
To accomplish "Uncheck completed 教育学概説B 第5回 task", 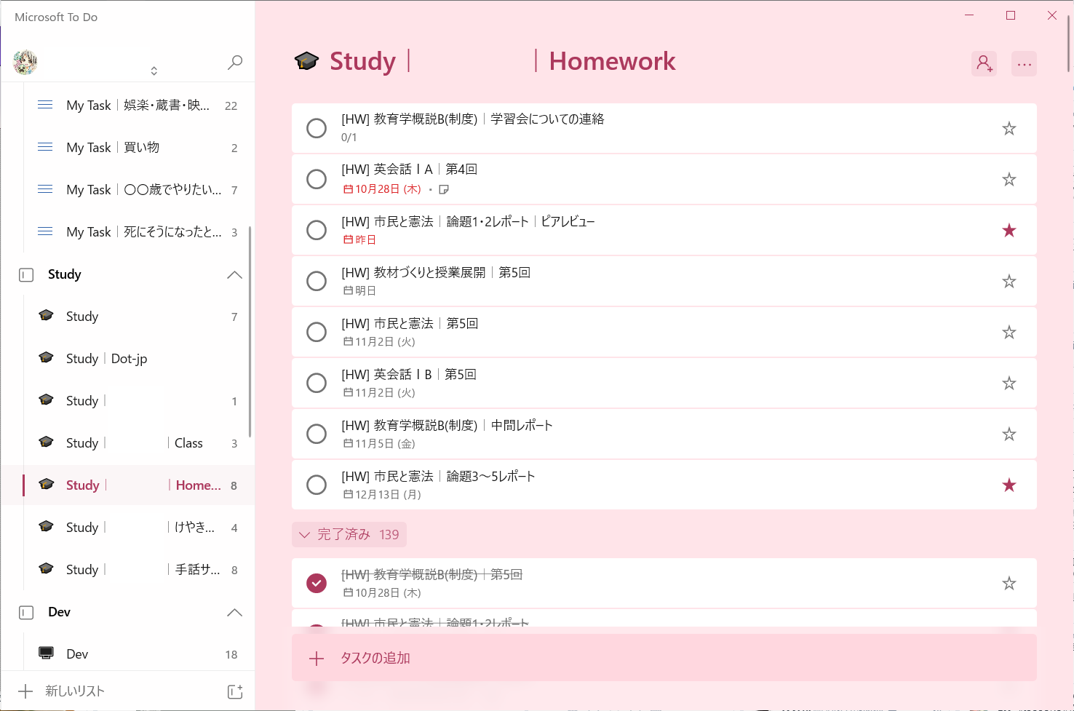I will click(x=317, y=584).
